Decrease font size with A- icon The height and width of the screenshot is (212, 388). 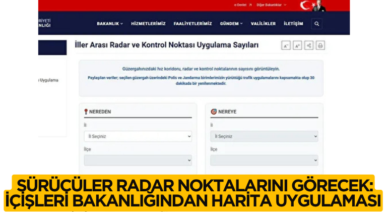(x=286, y=45)
